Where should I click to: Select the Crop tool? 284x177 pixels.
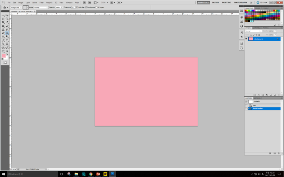click(3, 22)
